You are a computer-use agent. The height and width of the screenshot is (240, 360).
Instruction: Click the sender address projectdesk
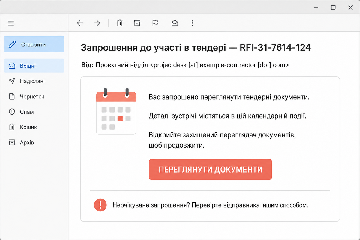click(x=220, y=65)
